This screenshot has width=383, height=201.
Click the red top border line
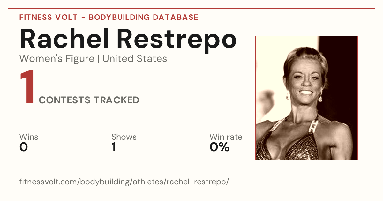tap(191, 8)
